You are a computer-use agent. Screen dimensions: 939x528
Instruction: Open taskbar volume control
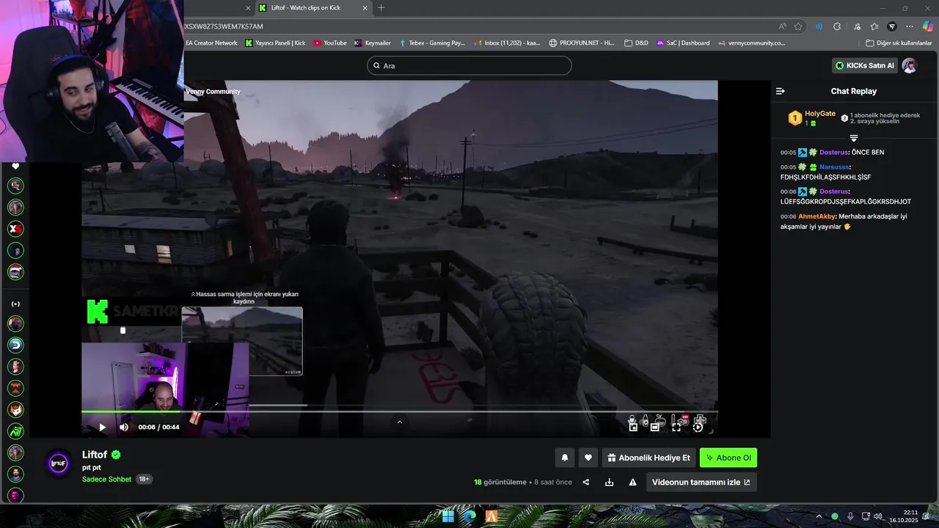pos(878,516)
